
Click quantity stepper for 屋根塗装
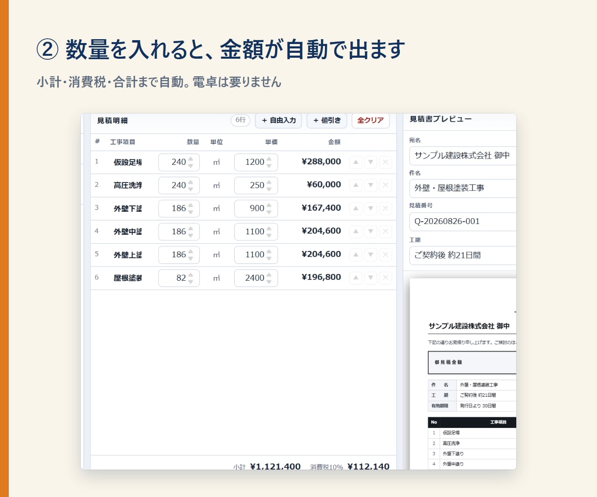pyautogui.click(x=191, y=278)
